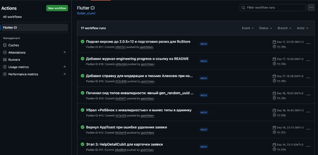Click success check icon of run #17
This screenshot has height=155, width=318.
[x=83, y=42]
